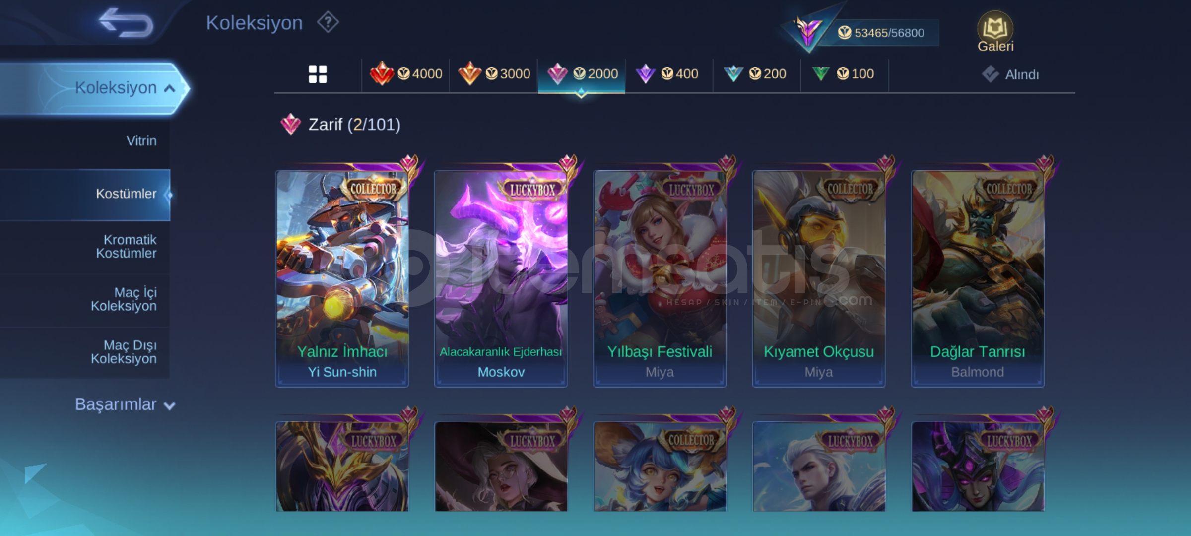This screenshot has height=536, width=1191.
Task: Click the collection points progress 53465/56800
Action: point(881,33)
